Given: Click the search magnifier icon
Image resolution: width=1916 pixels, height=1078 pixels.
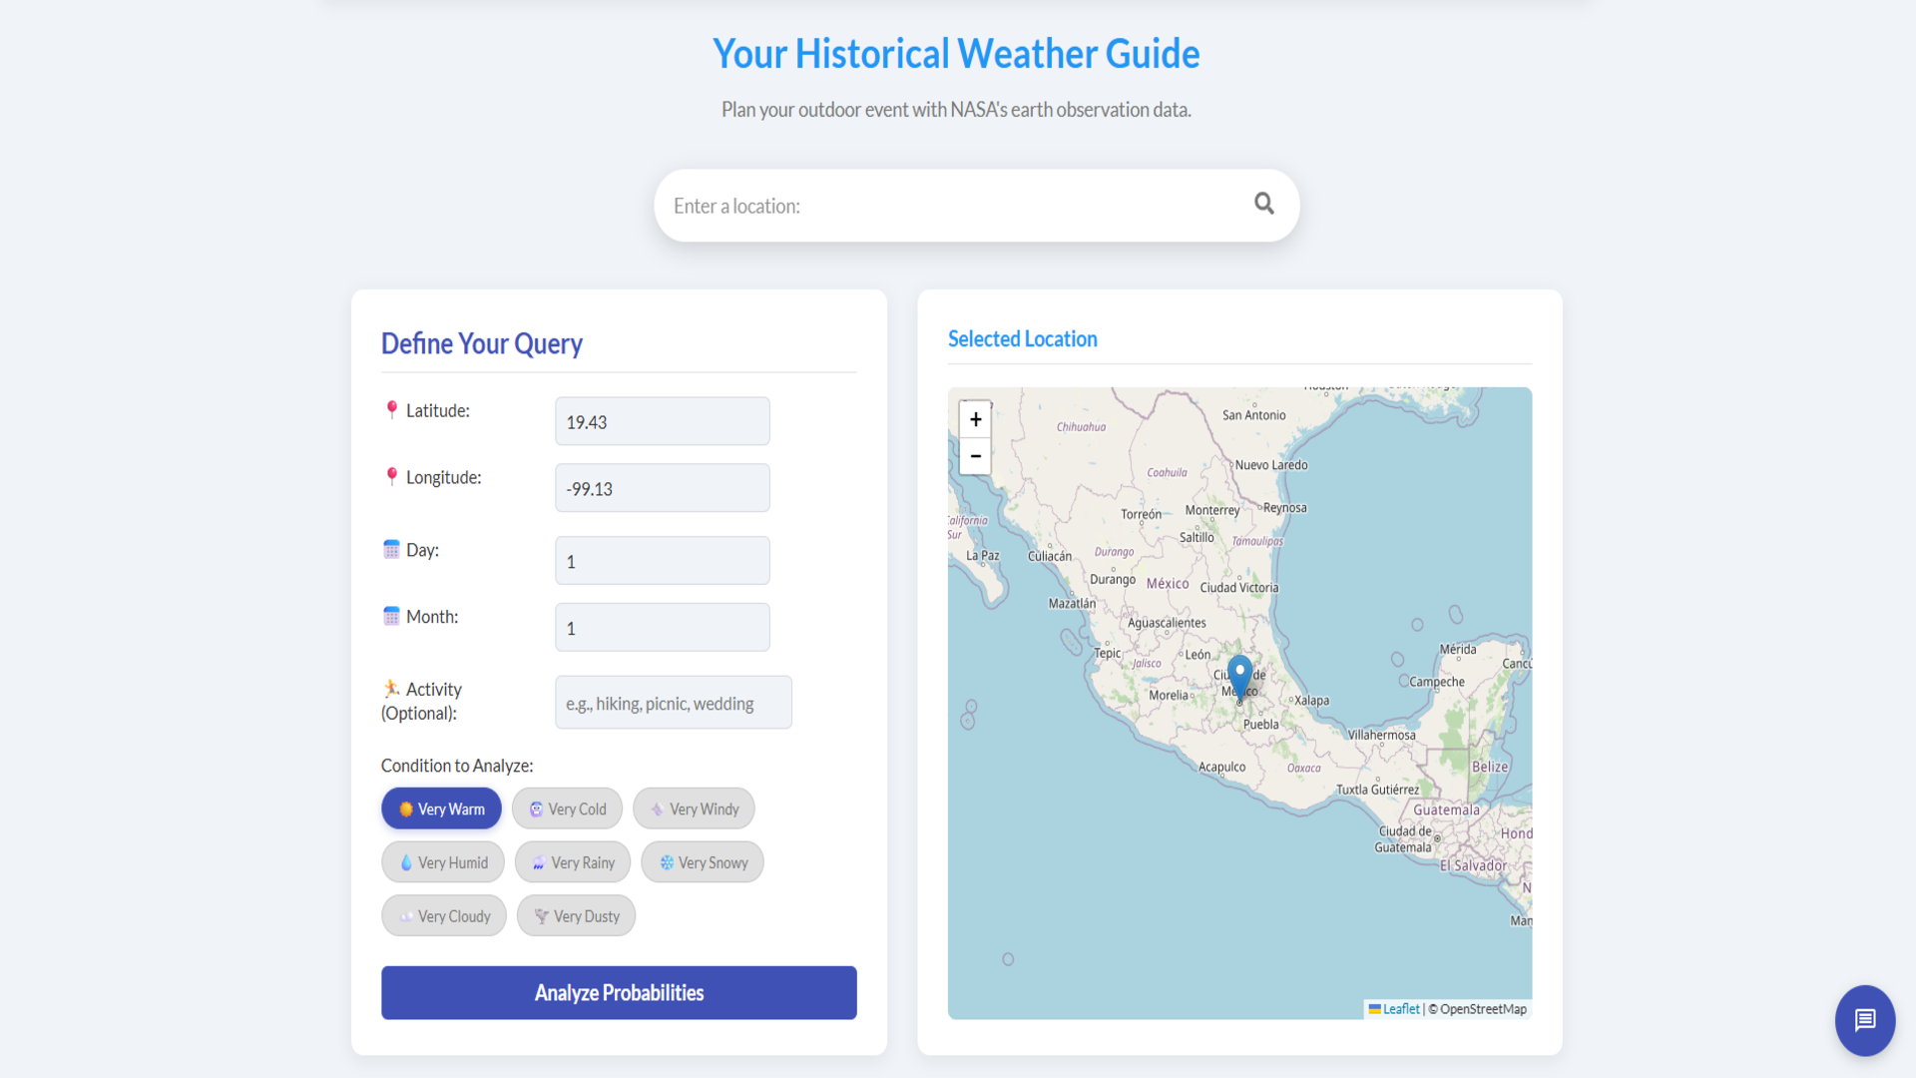Looking at the screenshot, I should click(1263, 204).
